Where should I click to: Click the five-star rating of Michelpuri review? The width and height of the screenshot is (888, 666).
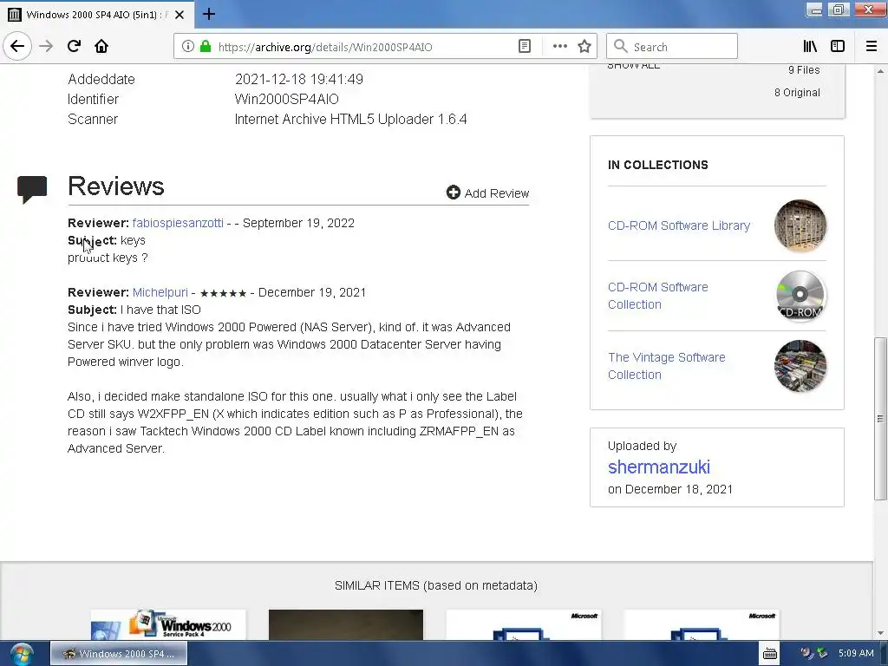tap(223, 293)
